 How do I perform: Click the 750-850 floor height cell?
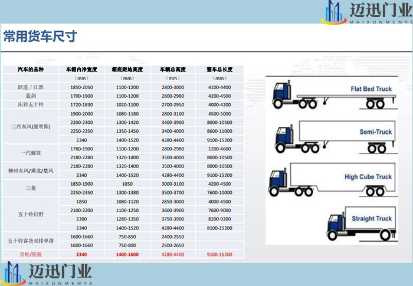127,236
